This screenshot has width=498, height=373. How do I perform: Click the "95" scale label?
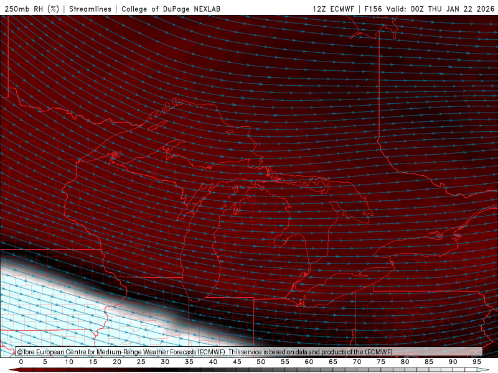[x=477, y=362]
